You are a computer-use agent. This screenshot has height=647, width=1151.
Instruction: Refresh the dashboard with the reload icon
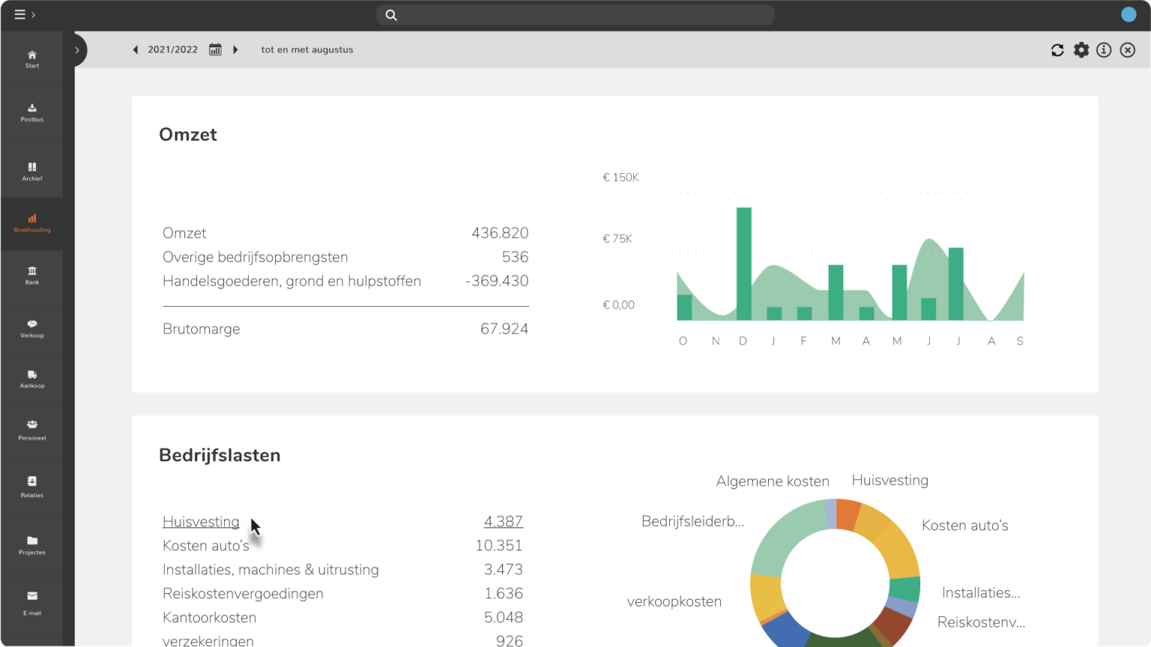coord(1057,49)
